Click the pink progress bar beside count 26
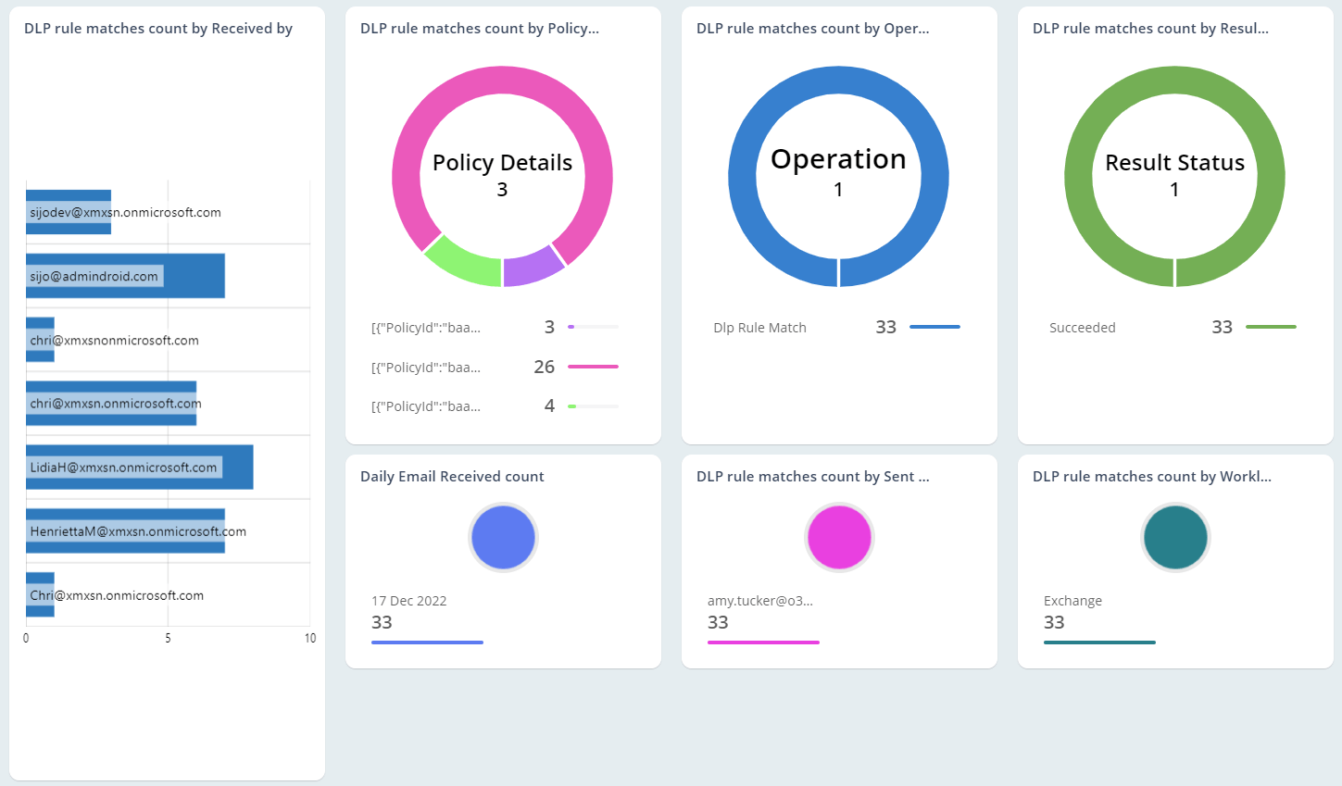This screenshot has width=1342, height=786. pos(591,366)
